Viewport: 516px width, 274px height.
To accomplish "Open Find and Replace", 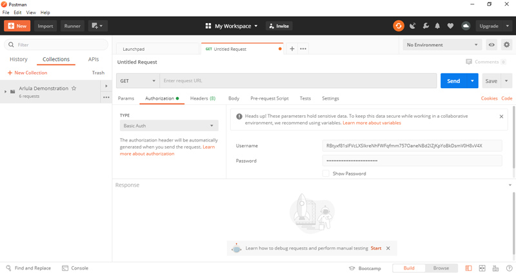I will point(28,268).
